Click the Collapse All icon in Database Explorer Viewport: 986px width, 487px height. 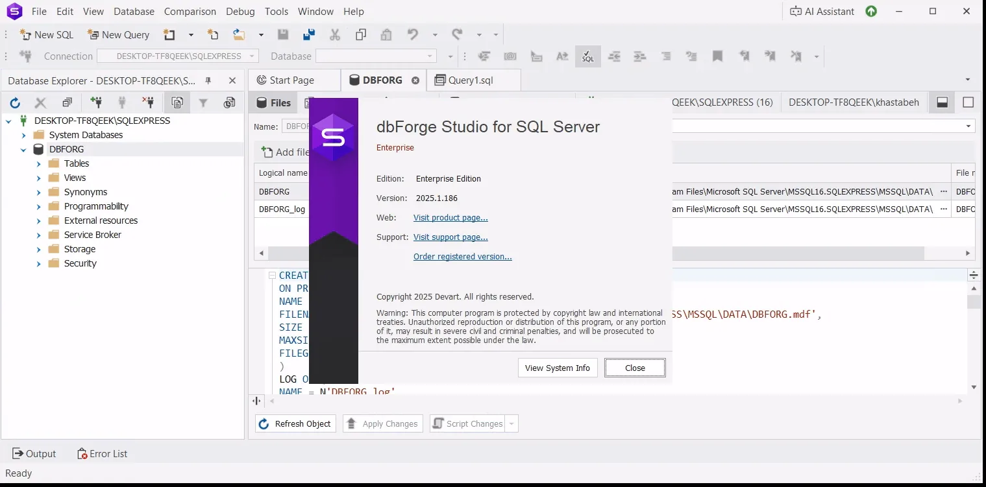[67, 102]
